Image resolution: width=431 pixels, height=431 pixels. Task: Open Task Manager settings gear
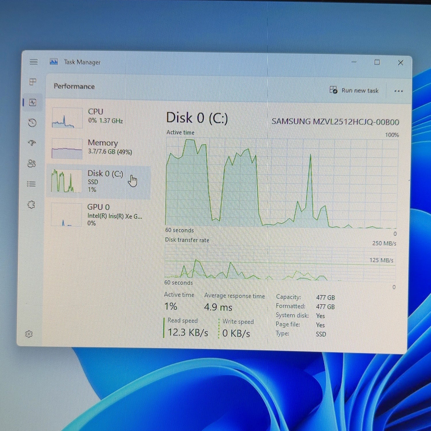(29, 334)
